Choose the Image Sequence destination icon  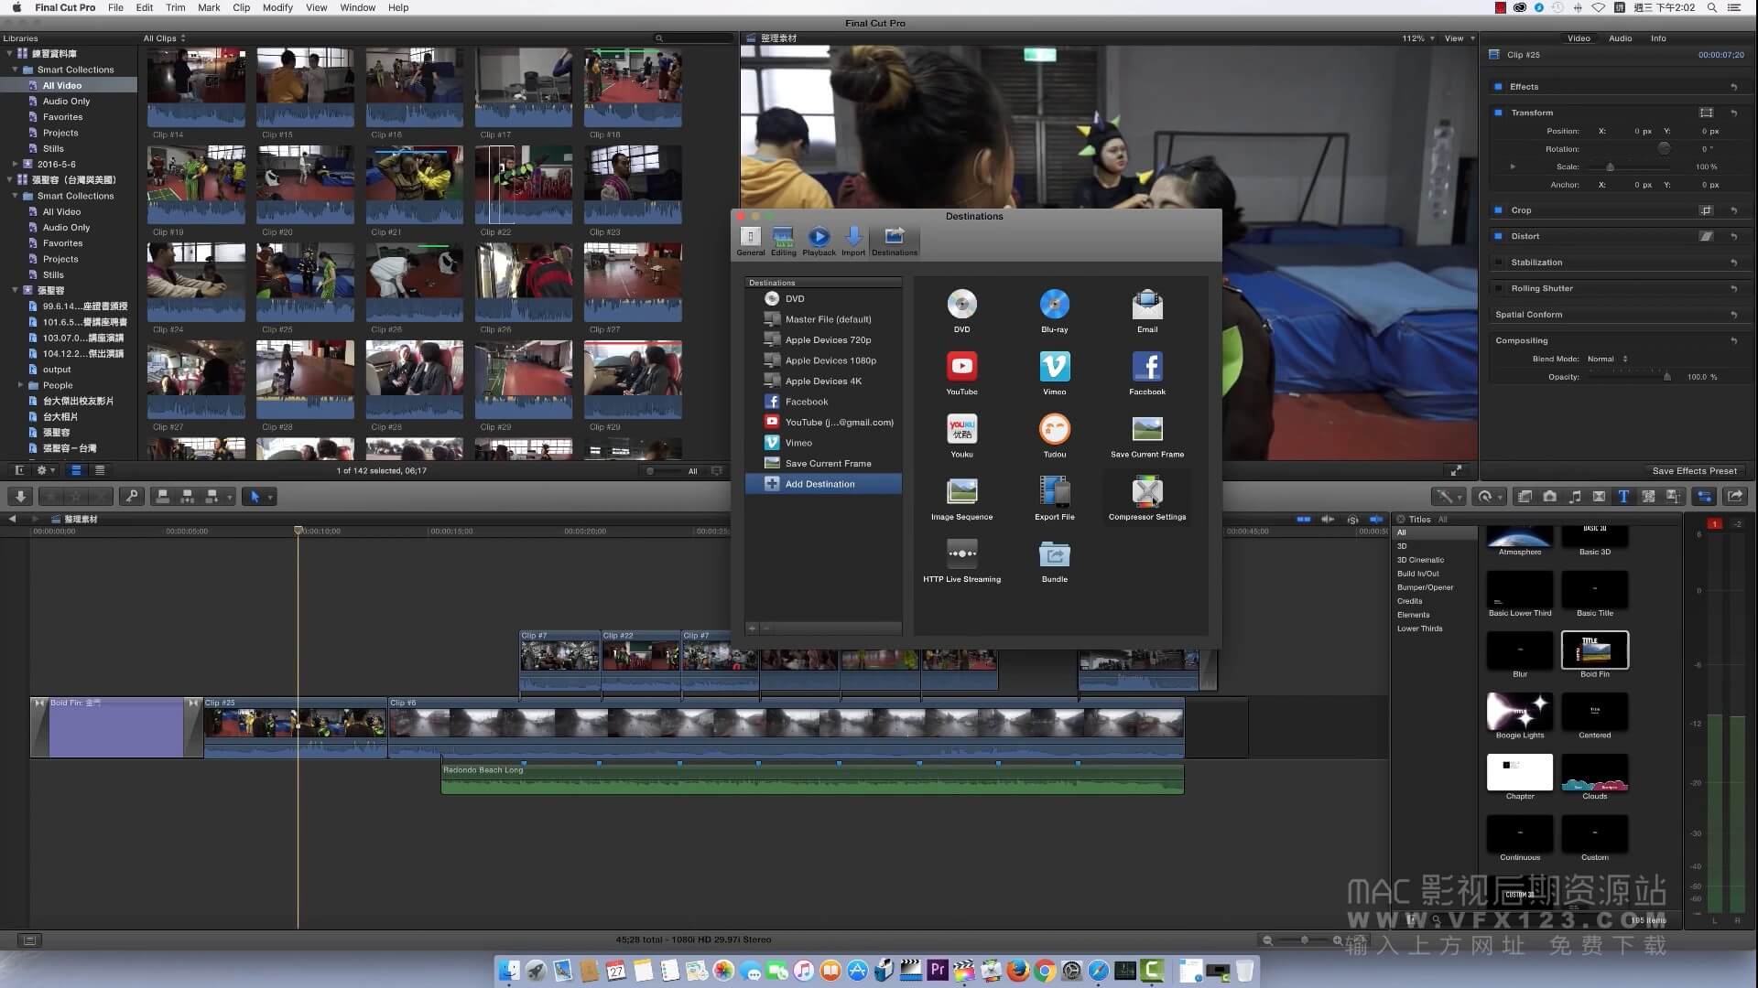pos(961,491)
